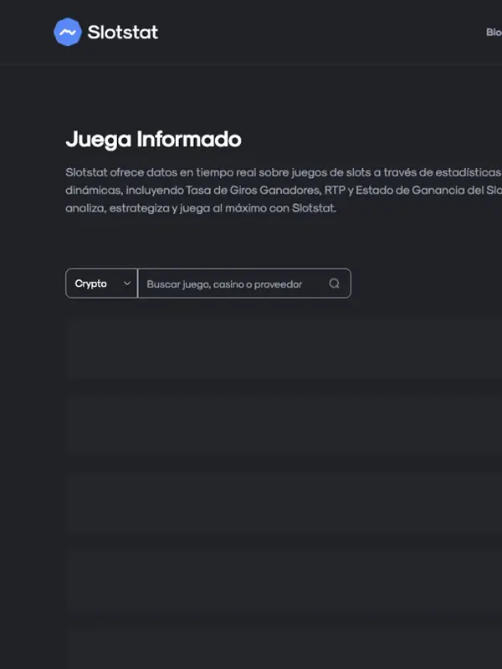
Task: Click the blue Slotstat logo icon
Action: [x=68, y=32]
